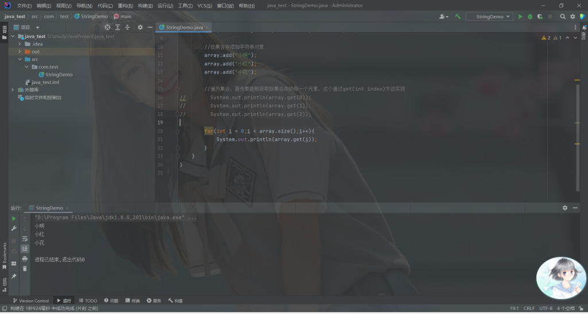Image resolution: width=588 pixels, height=314 pixels.
Task: Switch to the TODO tool window tab
Action: [x=88, y=300]
